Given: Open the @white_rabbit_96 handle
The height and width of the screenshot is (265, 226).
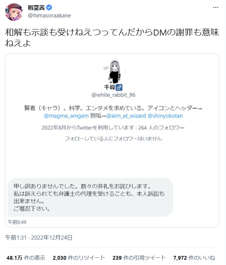Looking at the screenshot, I should 113,95.
